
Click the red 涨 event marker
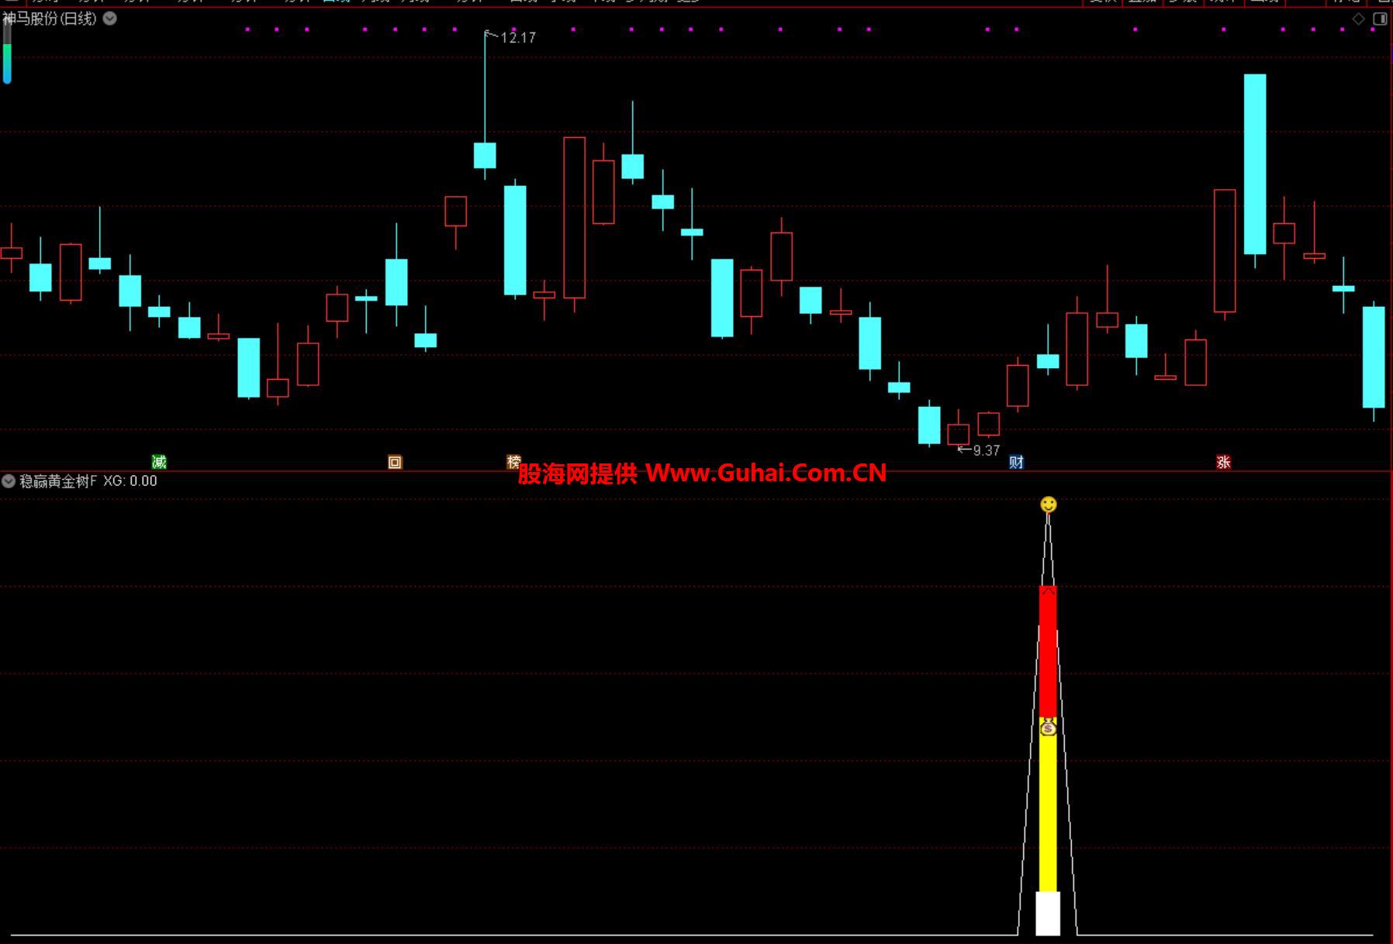point(1223,462)
